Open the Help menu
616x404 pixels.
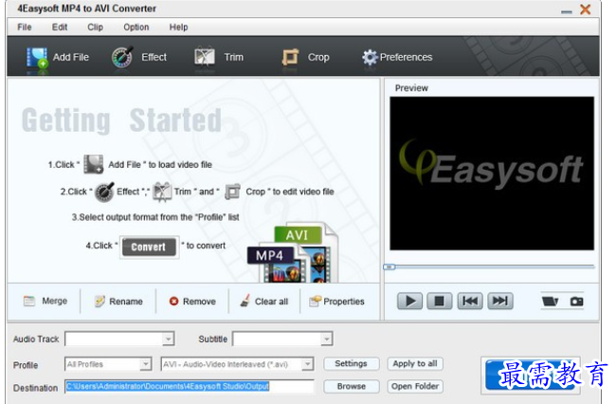click(178, 28)
